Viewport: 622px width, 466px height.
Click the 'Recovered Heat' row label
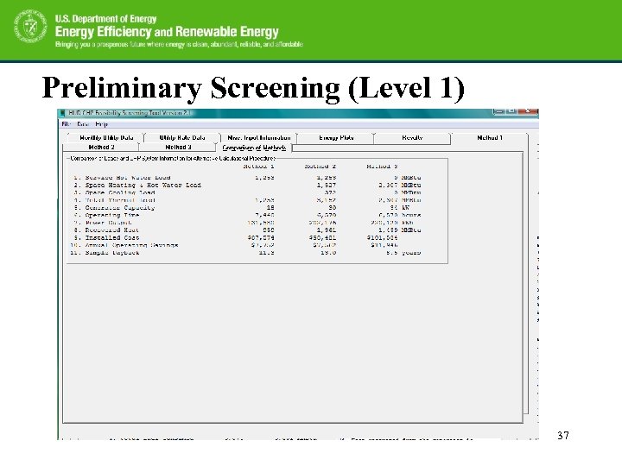point(111,230)
